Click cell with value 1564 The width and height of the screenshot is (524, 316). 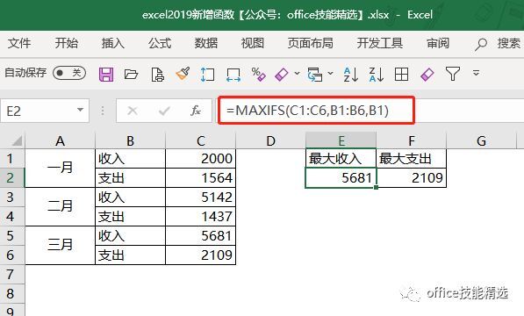coord(200,177)
